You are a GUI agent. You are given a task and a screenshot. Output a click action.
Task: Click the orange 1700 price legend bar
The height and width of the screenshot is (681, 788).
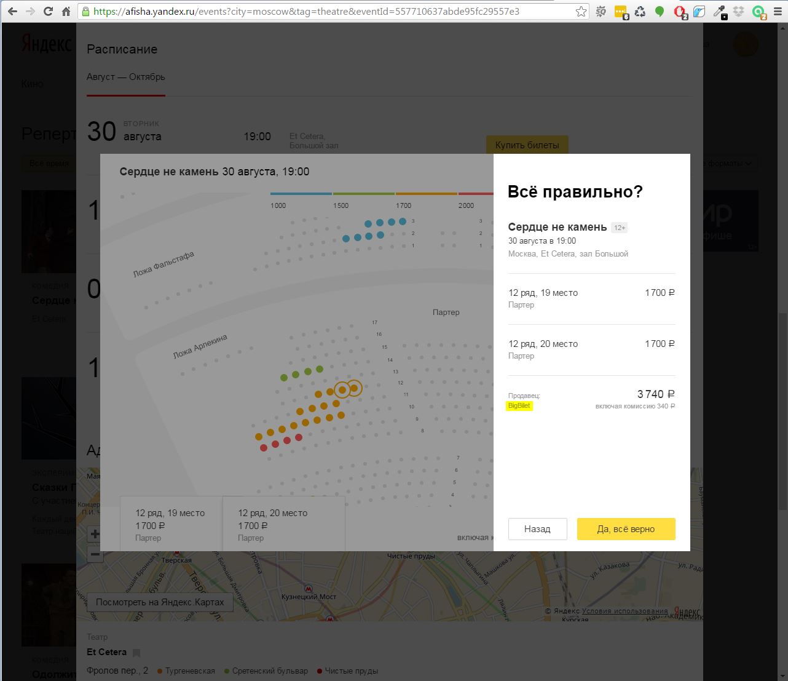coord(427,194)
